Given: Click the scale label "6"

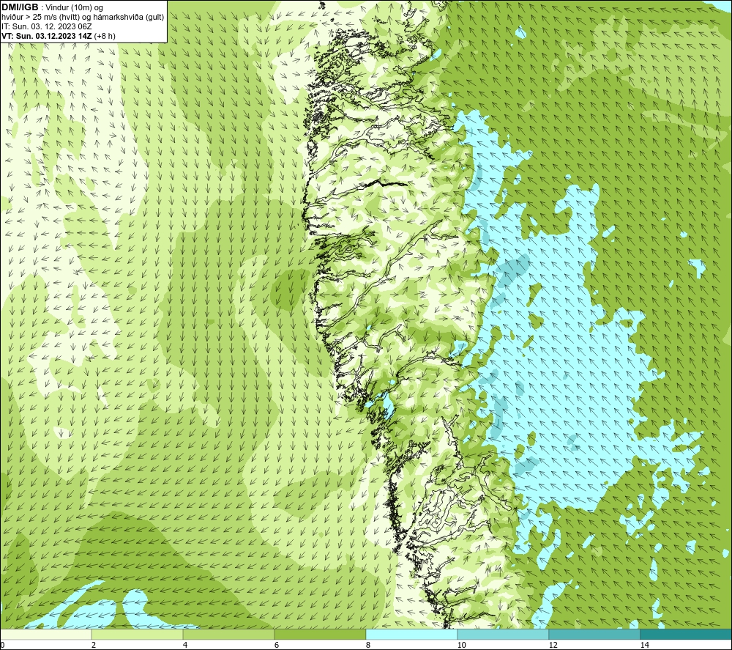Looking at the screenshot, I should click(277, 645).
